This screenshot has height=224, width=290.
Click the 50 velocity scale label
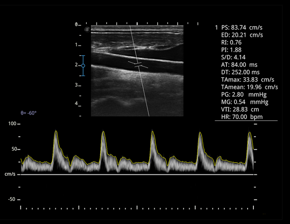tap(14, 149)
